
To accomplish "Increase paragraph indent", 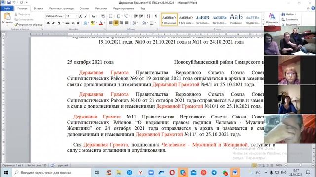I will point(141,16).
